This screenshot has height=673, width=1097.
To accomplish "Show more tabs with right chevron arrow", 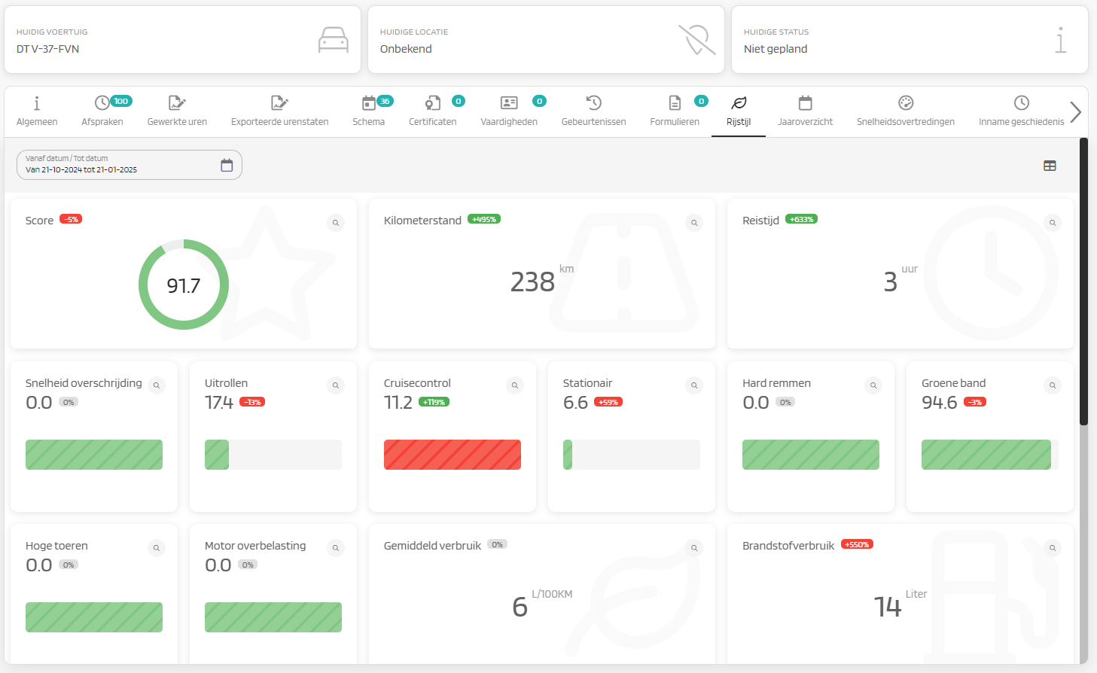I will point(1075,112).
